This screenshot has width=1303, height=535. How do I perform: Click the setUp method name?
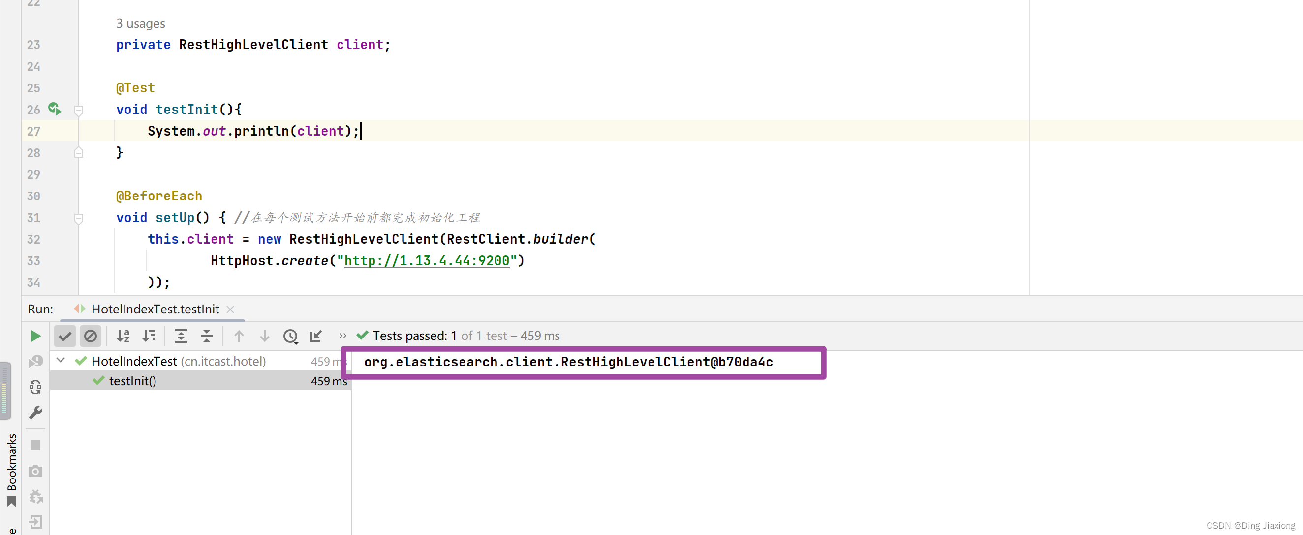click(175, 218)
